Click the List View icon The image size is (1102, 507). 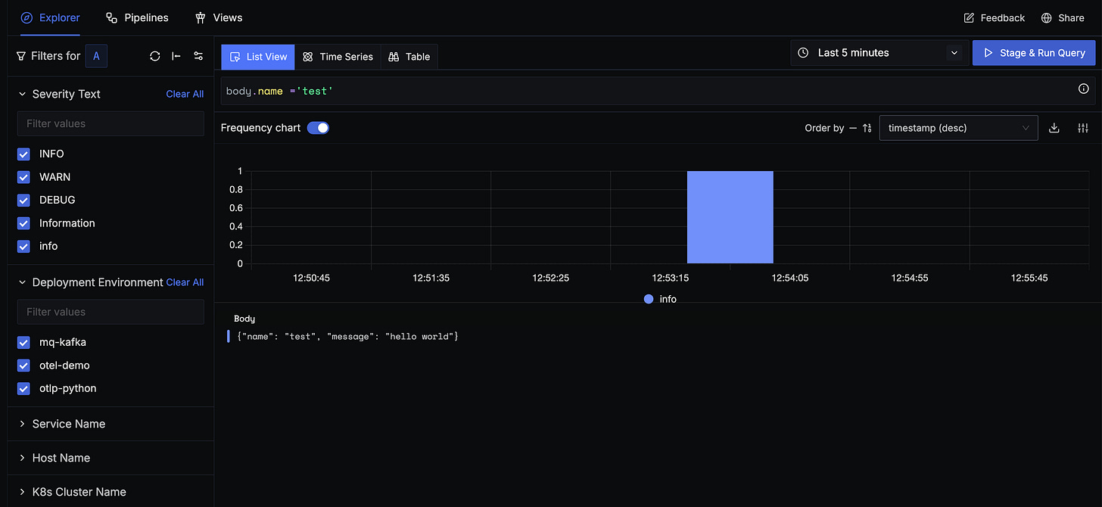click(235, 57)
